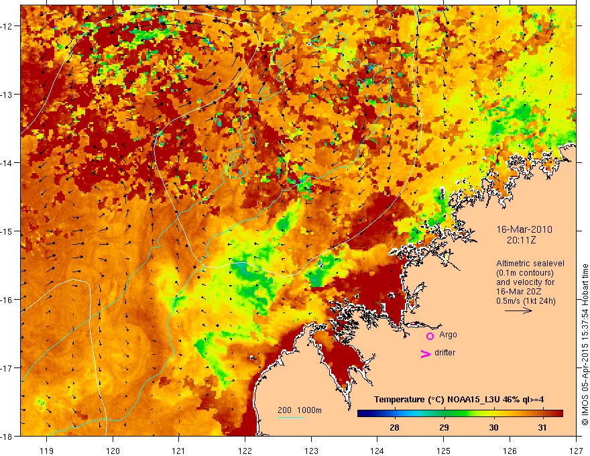Click the latitude label -15

click(7, 231)
